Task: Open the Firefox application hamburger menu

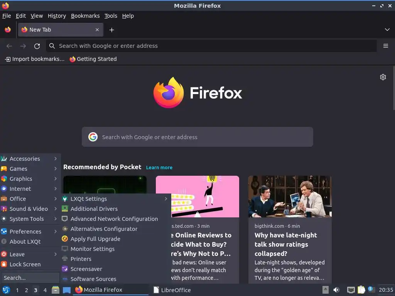Action: [x=385, y=46]
